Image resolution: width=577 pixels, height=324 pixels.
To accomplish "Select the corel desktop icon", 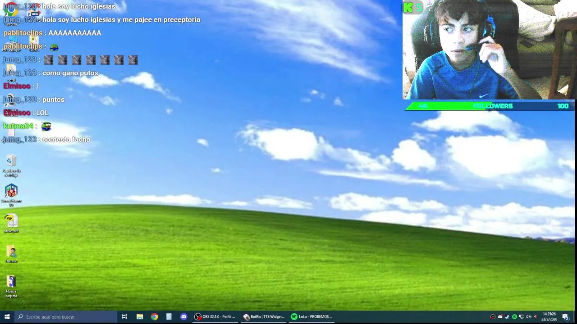I will 11,73.
